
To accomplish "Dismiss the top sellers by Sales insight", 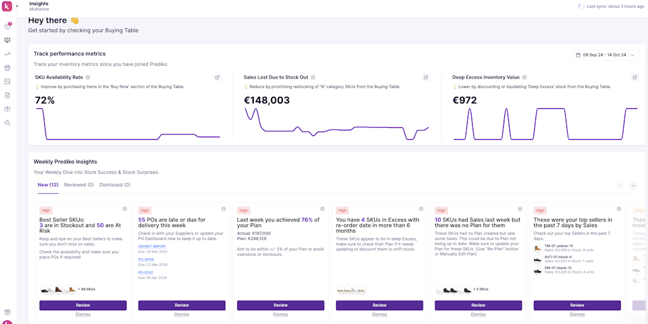I will pyautogui.click(x=577, y=314).
